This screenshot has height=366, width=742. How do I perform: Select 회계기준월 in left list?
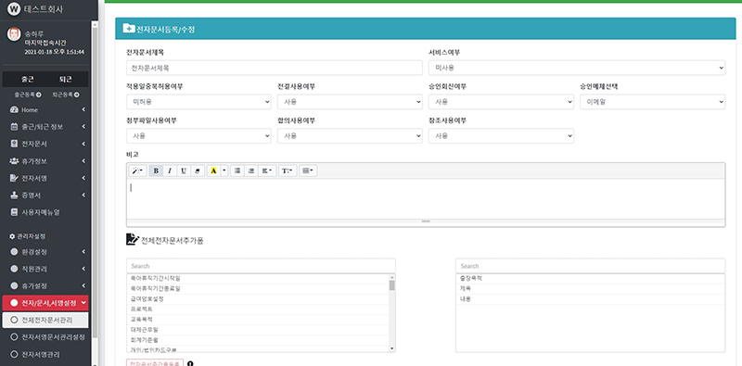tap(258, 340)
